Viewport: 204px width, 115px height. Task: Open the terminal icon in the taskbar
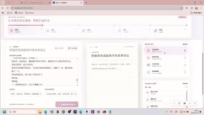tap(104, 112)
